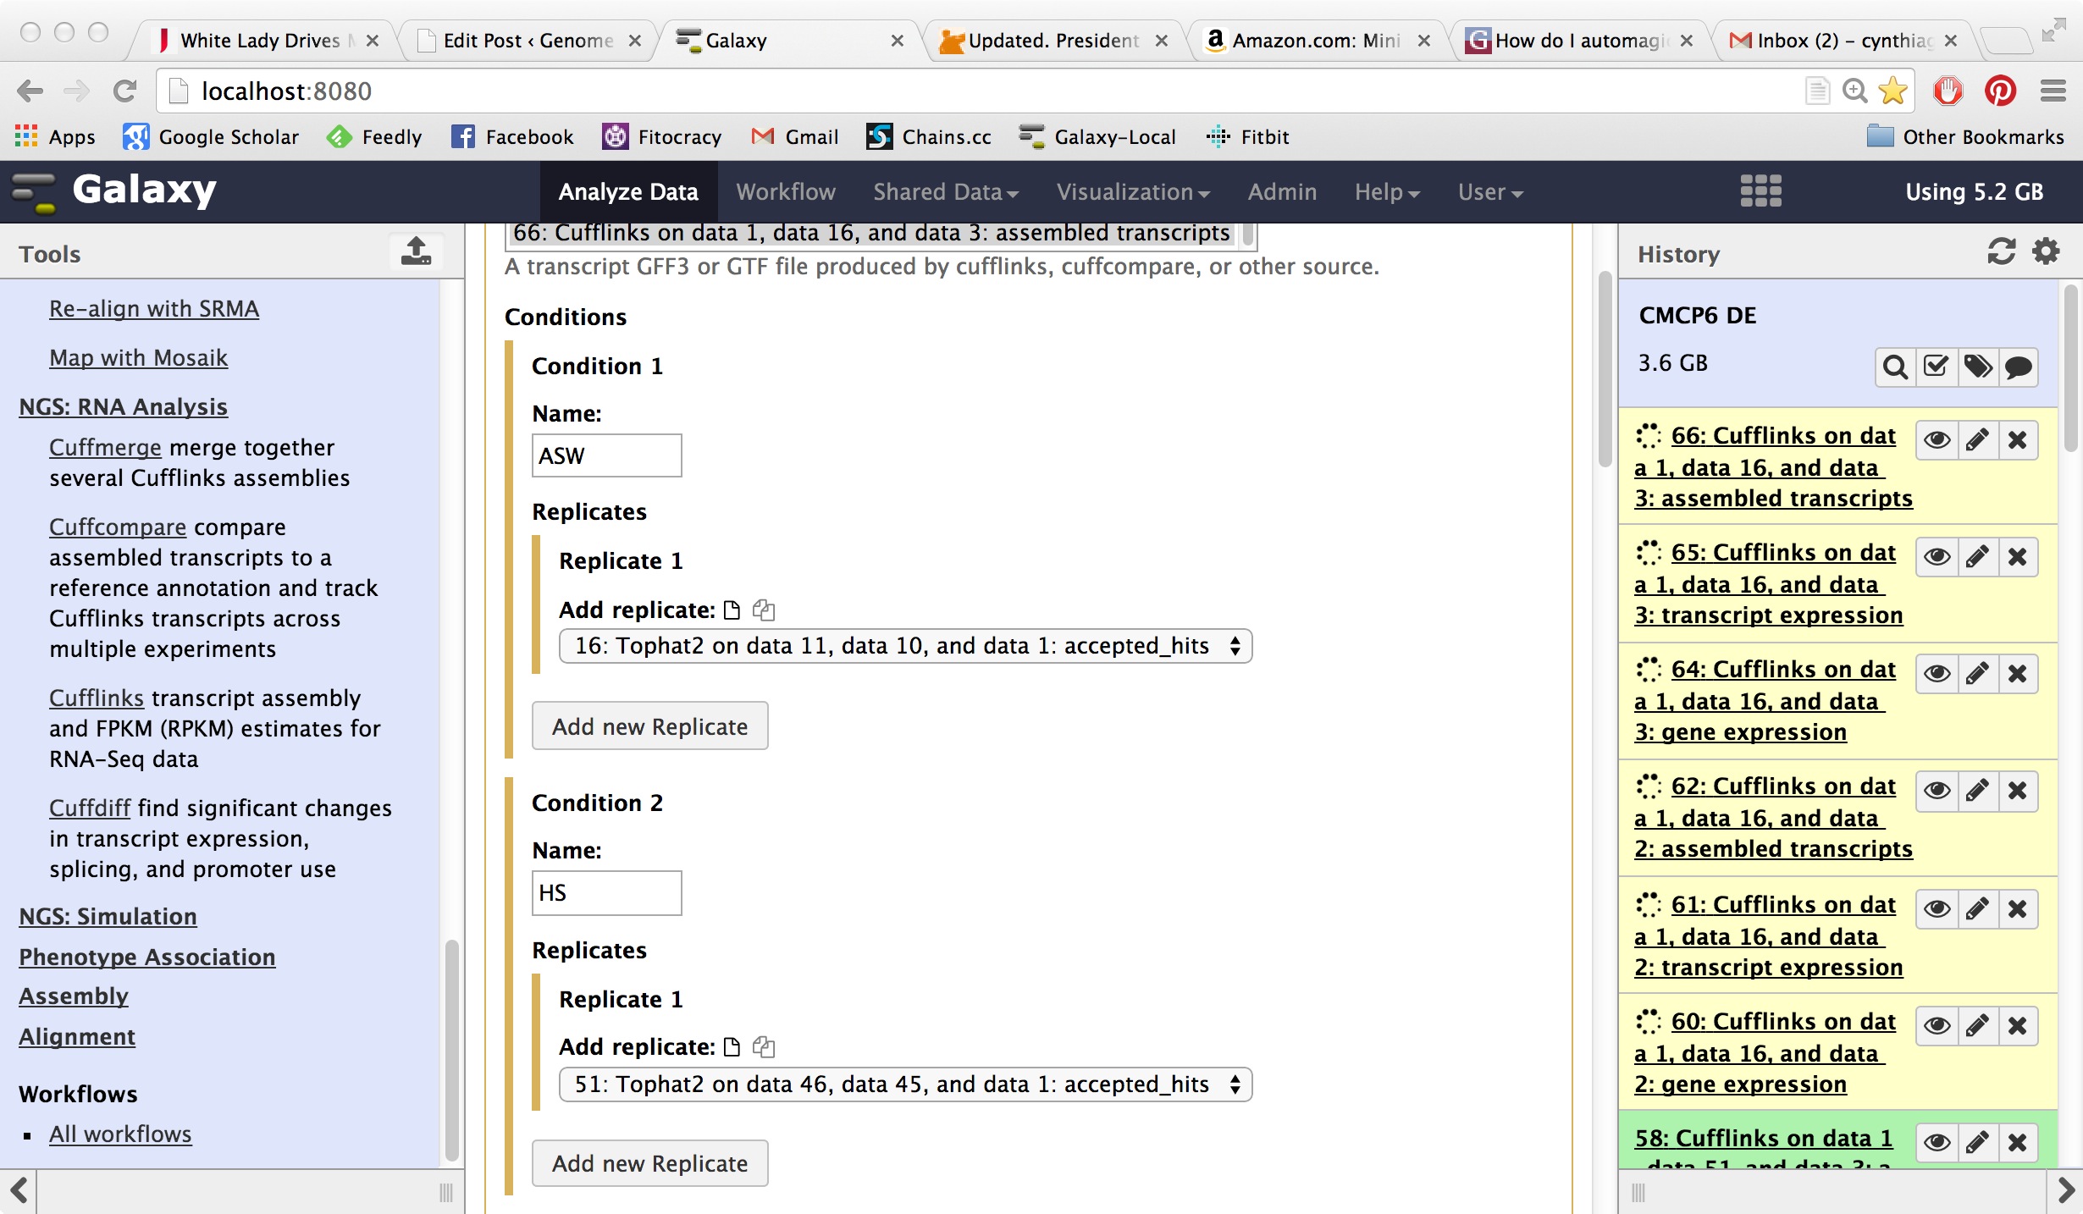Click the history search magnifier icon
The height and width of the screenshot is (1214, 2083).
(x=1895, y=367)
